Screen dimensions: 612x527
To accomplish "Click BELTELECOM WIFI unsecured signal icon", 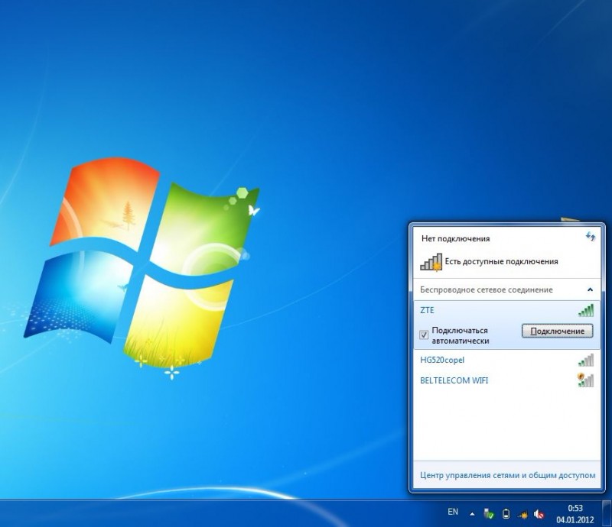I will 585,380.
